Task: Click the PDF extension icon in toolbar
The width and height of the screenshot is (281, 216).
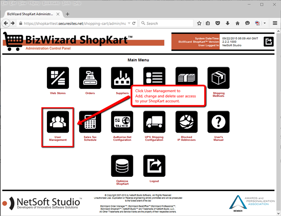Action: [x=257, y=23]
